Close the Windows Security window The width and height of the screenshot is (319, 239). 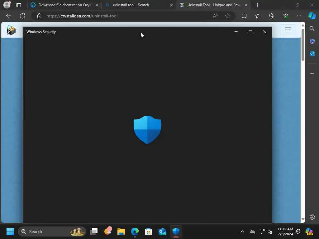[x=265, y=32]
